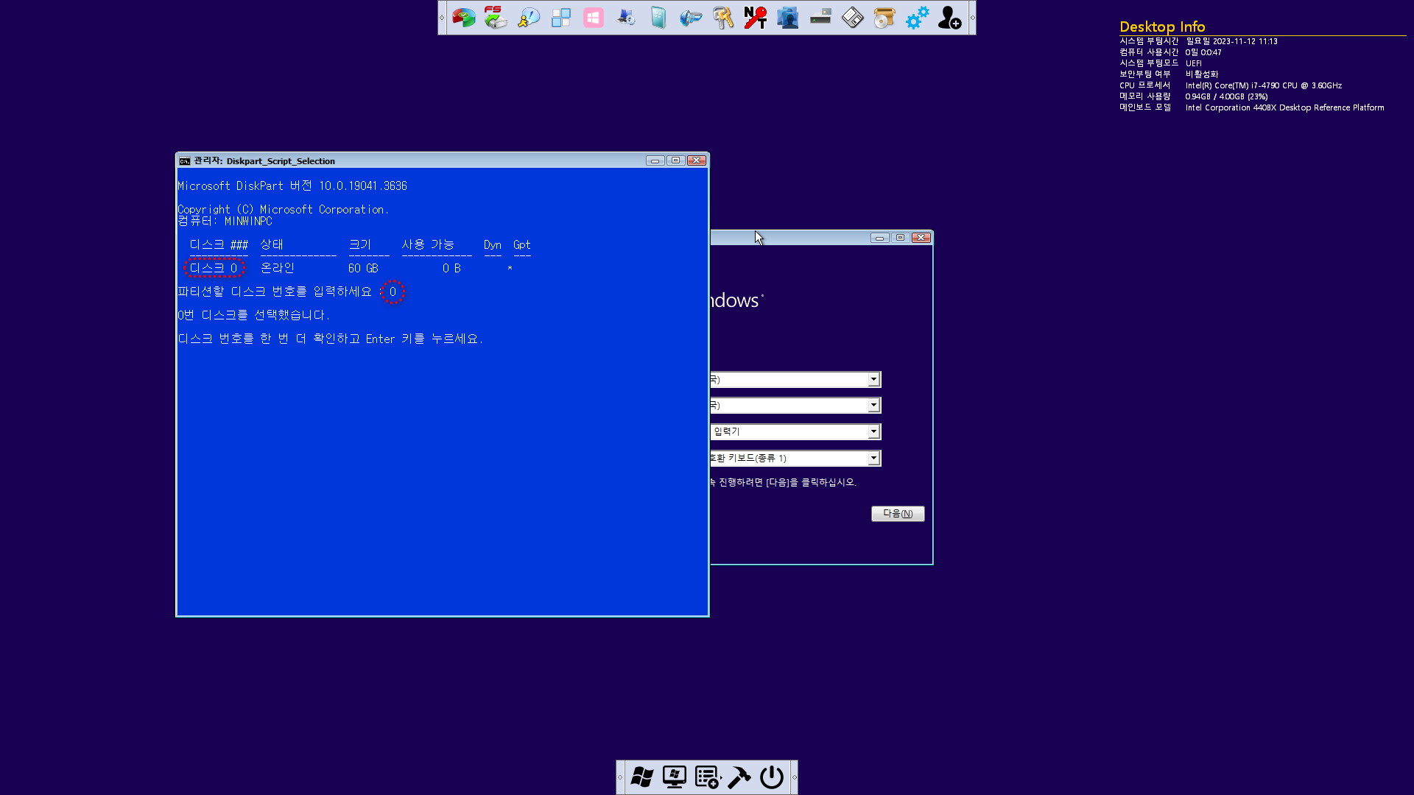Click the '0 B' available space value
The width and height of the screenshot is (1414, 795).
(451, 269)
